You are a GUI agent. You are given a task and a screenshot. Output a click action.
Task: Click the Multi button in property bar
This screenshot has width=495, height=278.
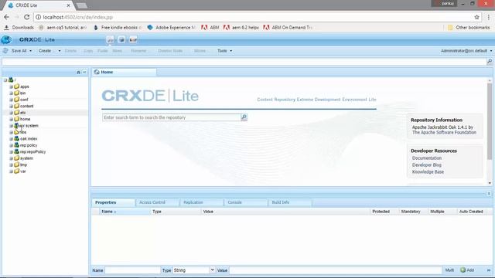449,270
